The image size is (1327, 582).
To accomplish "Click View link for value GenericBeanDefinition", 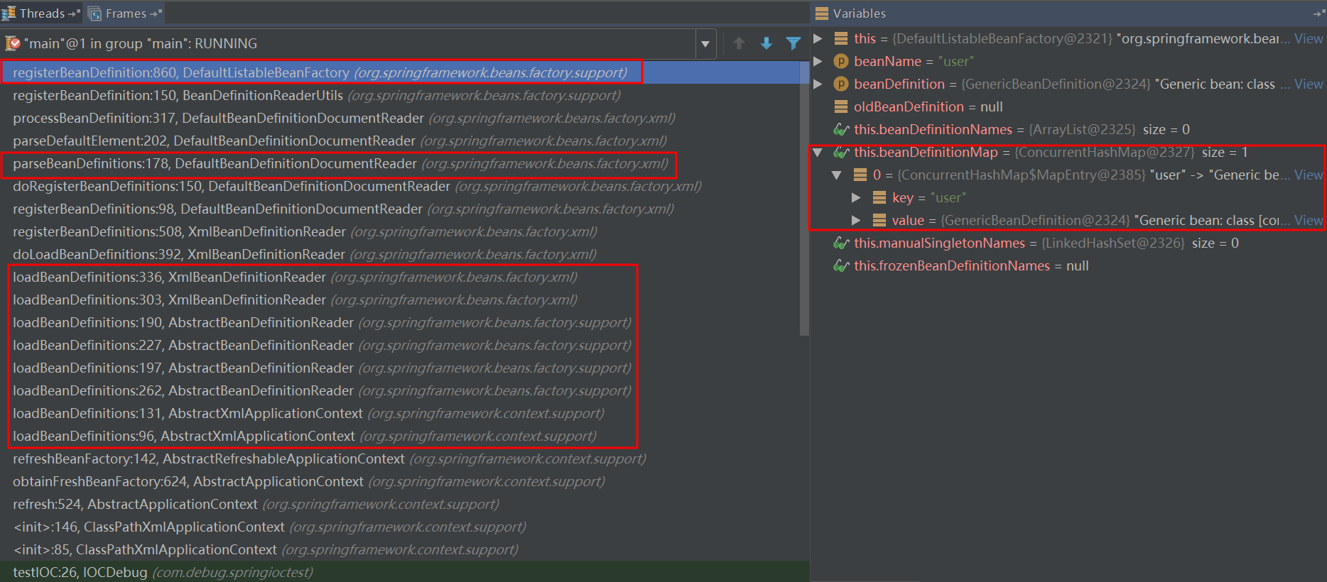I will 1309,220.
